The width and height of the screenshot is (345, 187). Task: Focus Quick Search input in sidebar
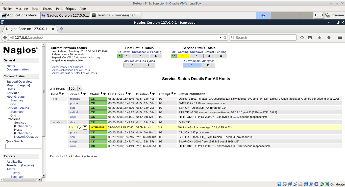[23, 146]
